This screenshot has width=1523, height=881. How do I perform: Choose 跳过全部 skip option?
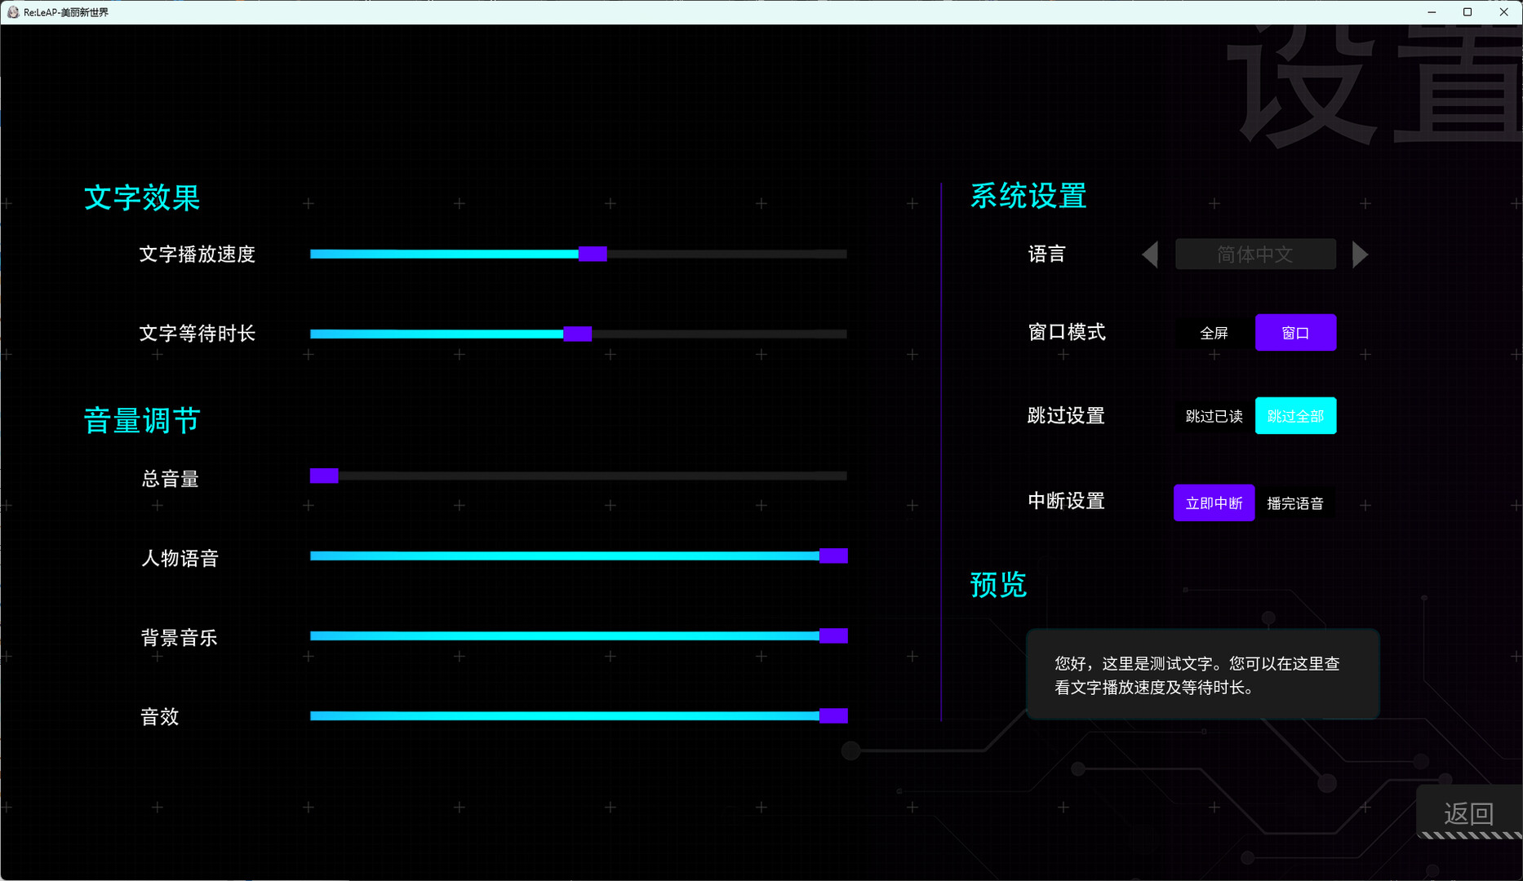point(1295,416)
